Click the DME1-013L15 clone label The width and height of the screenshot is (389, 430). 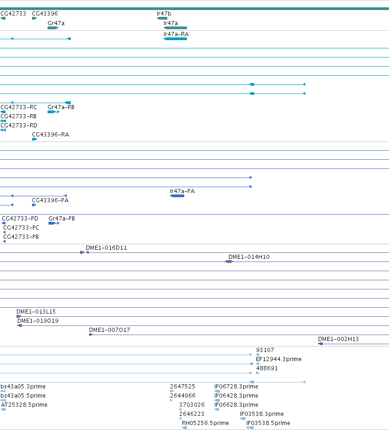tap(36, 311)
